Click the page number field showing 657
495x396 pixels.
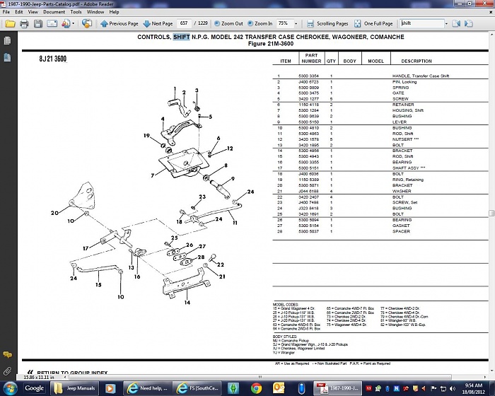(184, 23)
